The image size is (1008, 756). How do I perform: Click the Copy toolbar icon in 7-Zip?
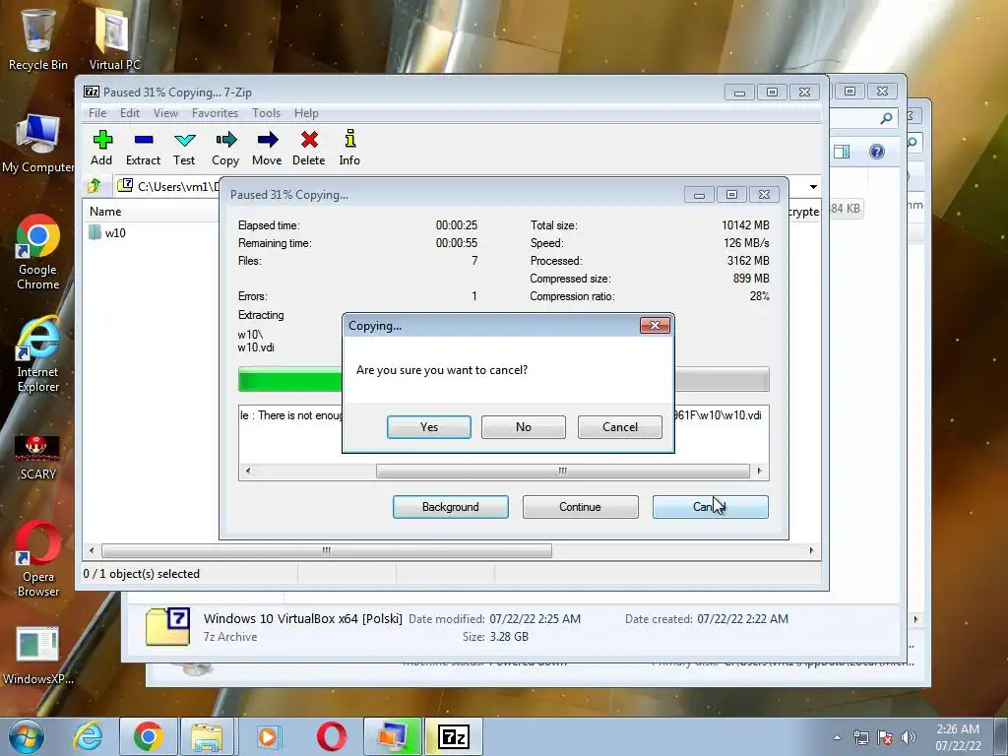tap(225, 148)
